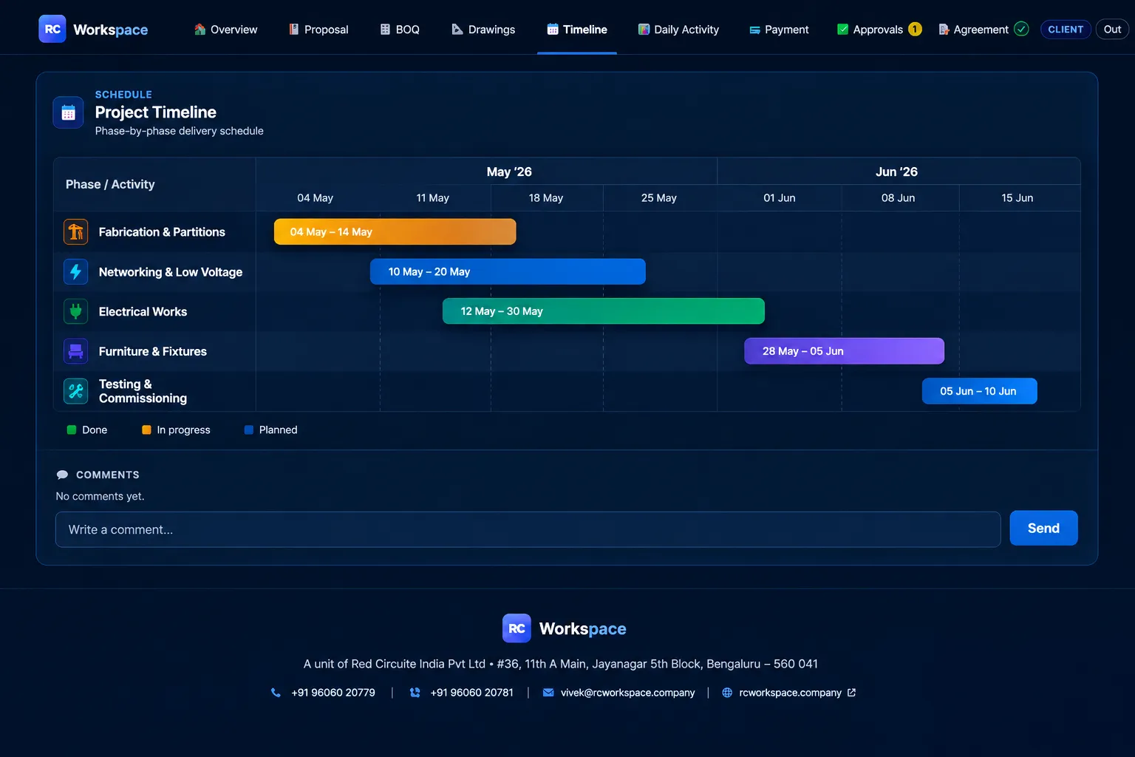The width and height of the screenshot is (1135, 757).
Task: Click the external link arrow icon in footer
Action: click(851, 693)
